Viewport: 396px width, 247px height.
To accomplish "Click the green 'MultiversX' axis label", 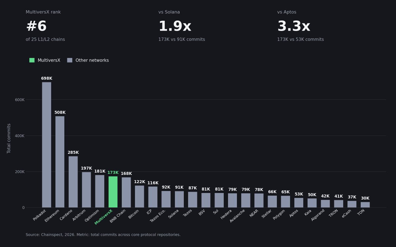I will coord(104,217).
